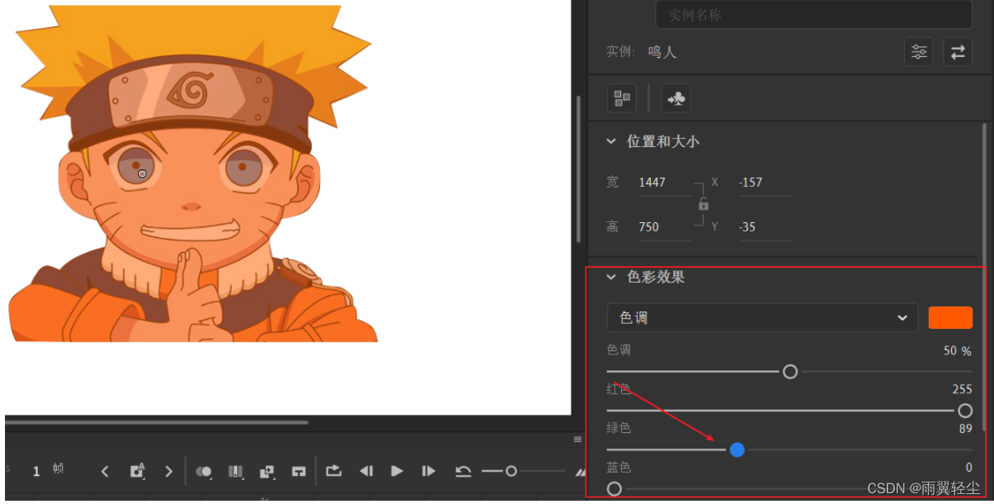This screenshot has height=504, width=994.
Task: Click the 实例名称 input field
Action: click(814, 15)
